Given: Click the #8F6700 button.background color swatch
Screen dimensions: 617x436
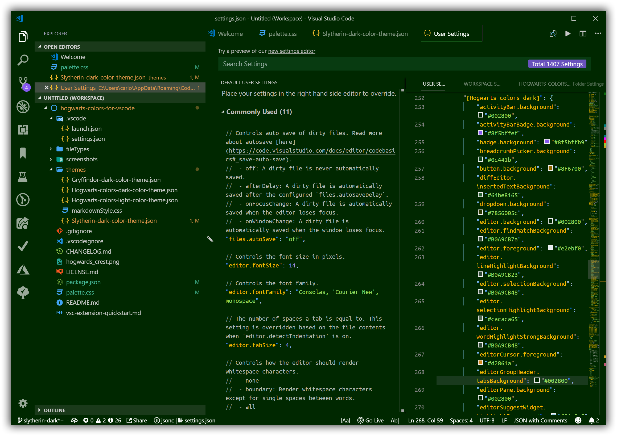Looking at the screenshot, I should tap(550, 168).
